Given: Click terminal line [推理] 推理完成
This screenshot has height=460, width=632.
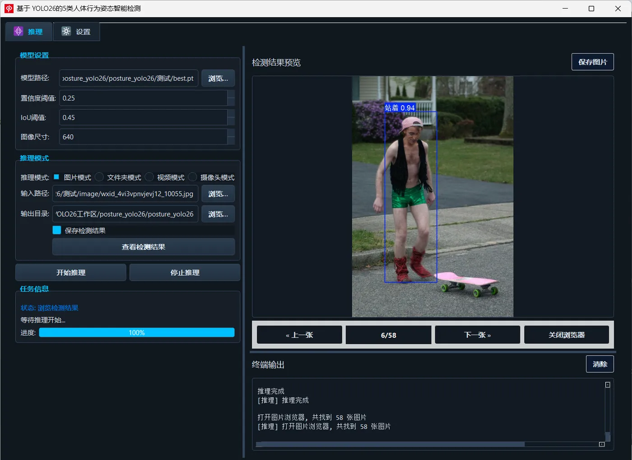Looking at the screenshot, I should tap(283, 400).
